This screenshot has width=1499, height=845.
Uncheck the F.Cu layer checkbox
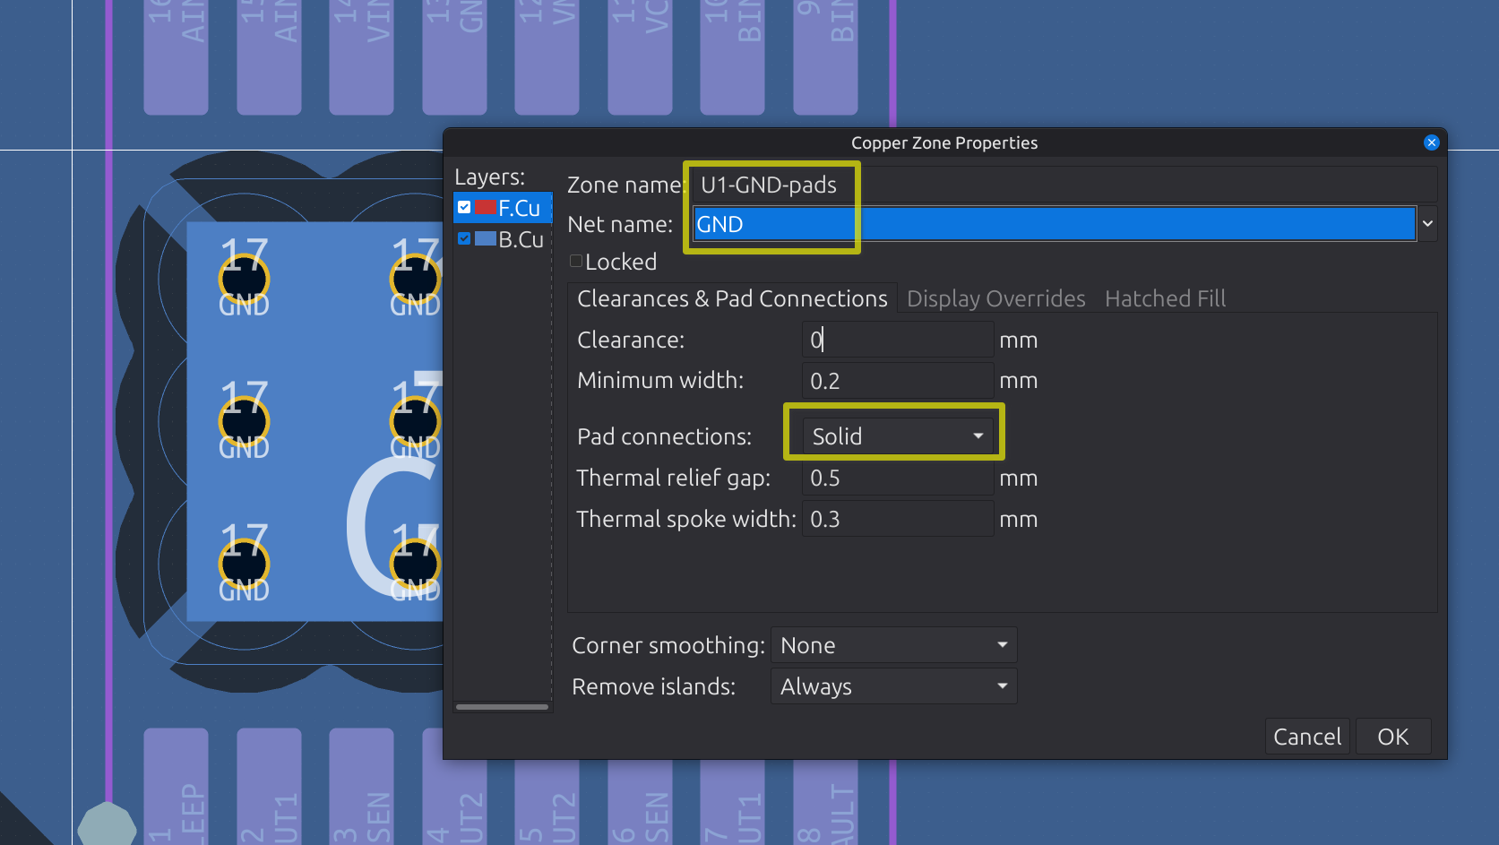point(464,208)
